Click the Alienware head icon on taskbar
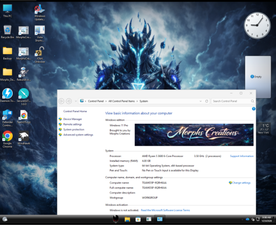The height and width of the screenshot is (225, 276). pos(116,219)
